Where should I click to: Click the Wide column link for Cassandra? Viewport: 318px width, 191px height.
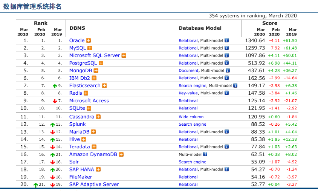tap(191, 117)
